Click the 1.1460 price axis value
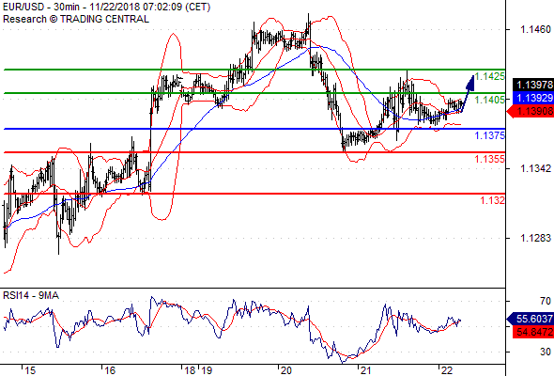Image resolution: width=554 pixels, height=376 pixels. coord(535,29)
